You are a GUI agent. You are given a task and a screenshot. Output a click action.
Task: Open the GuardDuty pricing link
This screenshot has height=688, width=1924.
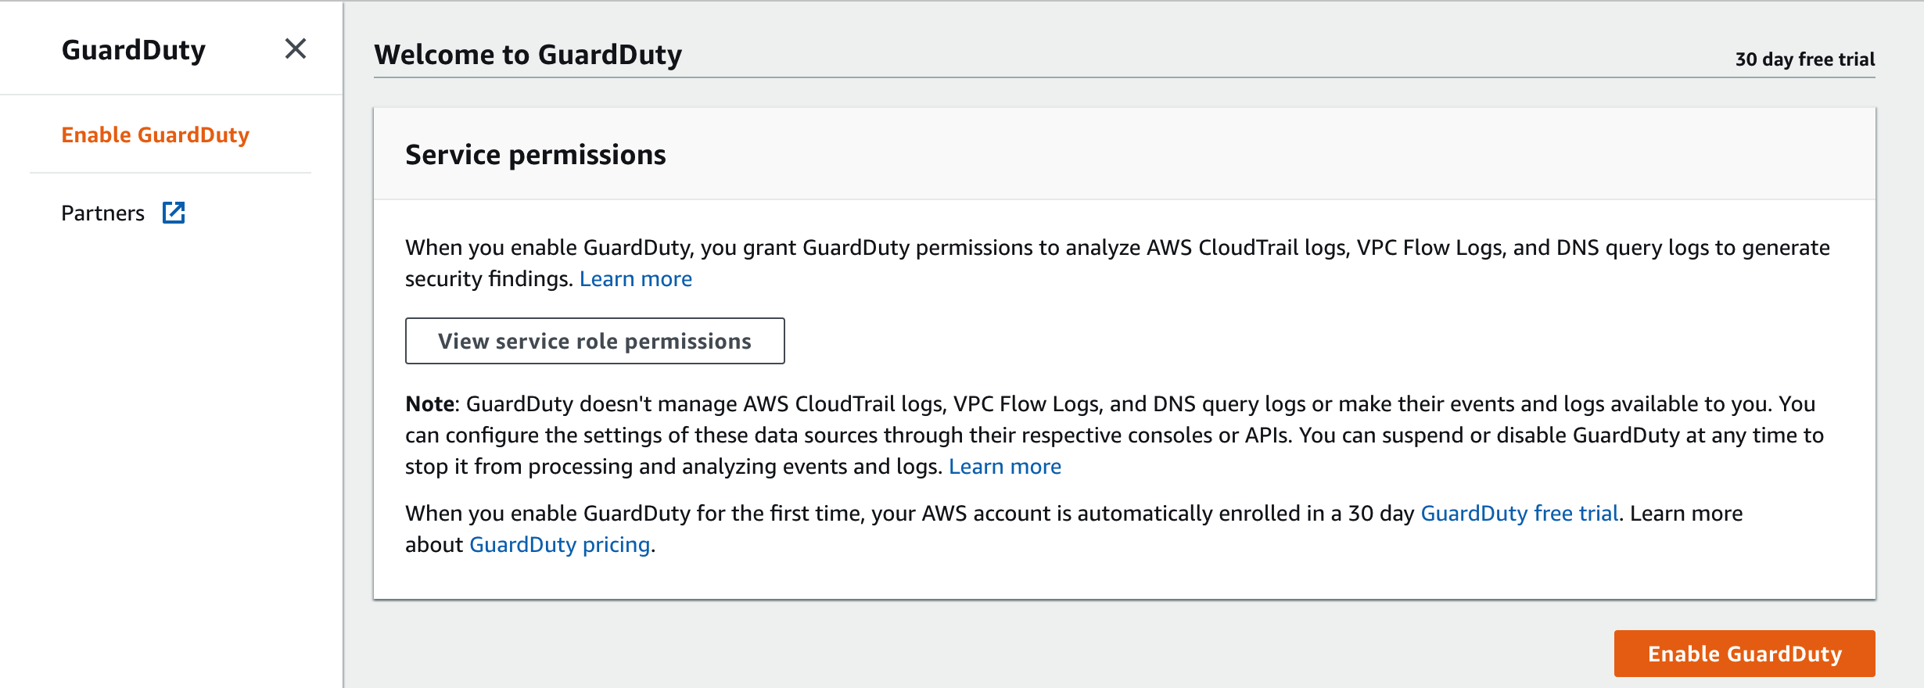(x=559, y=545)
